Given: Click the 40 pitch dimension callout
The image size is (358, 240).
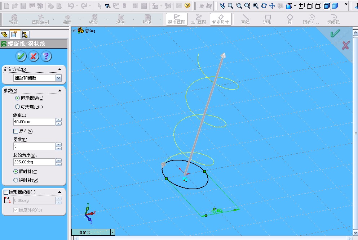Looking at the screenshot, I should [217, 211].
